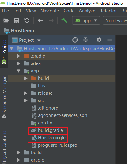127x164 pixels.
Task: Select the build.gradle file in app
Action: [62, 130]
